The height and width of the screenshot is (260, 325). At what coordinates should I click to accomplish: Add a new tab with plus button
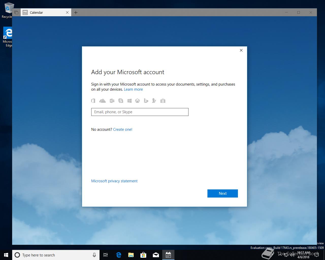coord(76,12)
